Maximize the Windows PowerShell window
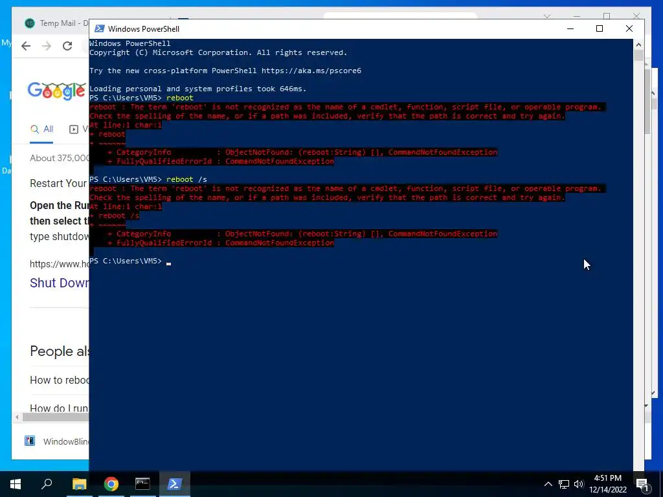The width and height of the screenshot is (663, 497). (x=599, y=28)
